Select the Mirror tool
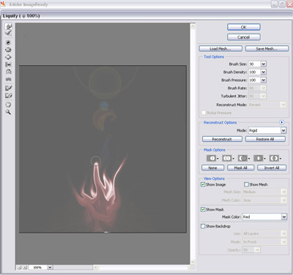This screenshot has width=293, height=275. tap(8, 72)
